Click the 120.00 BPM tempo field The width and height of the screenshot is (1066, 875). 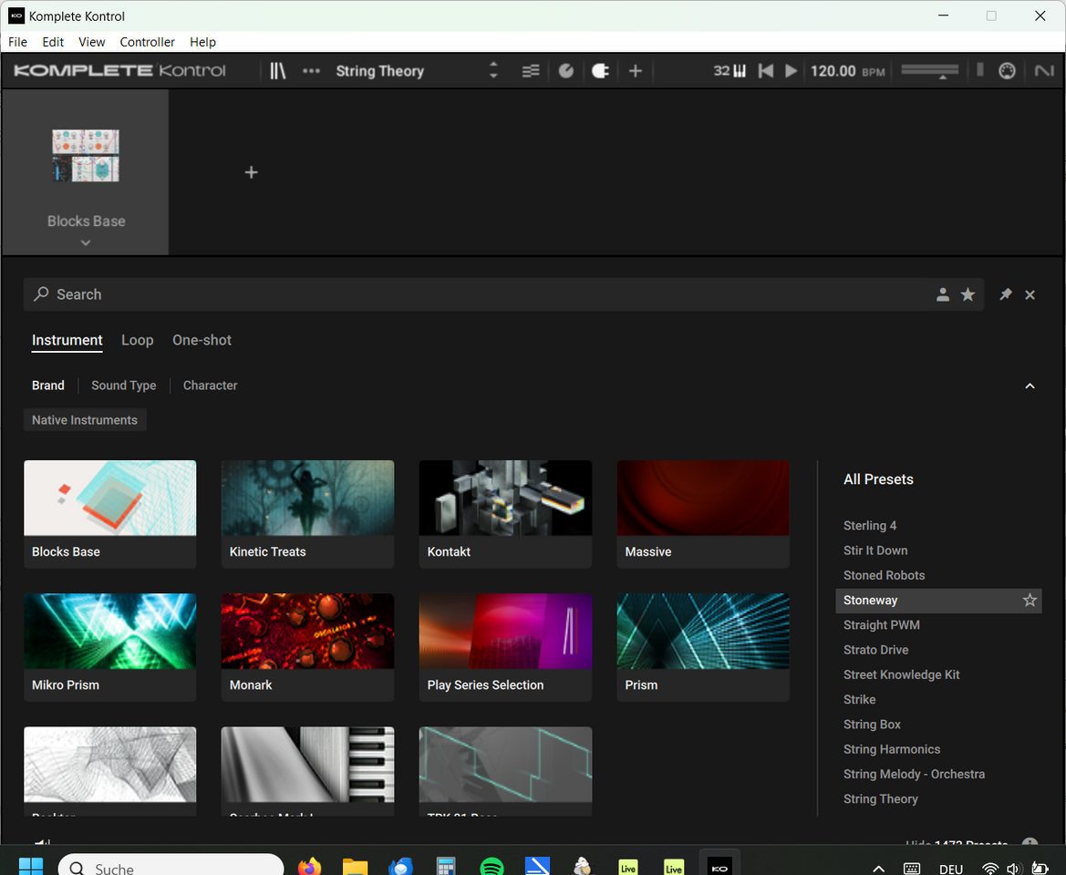847,71
